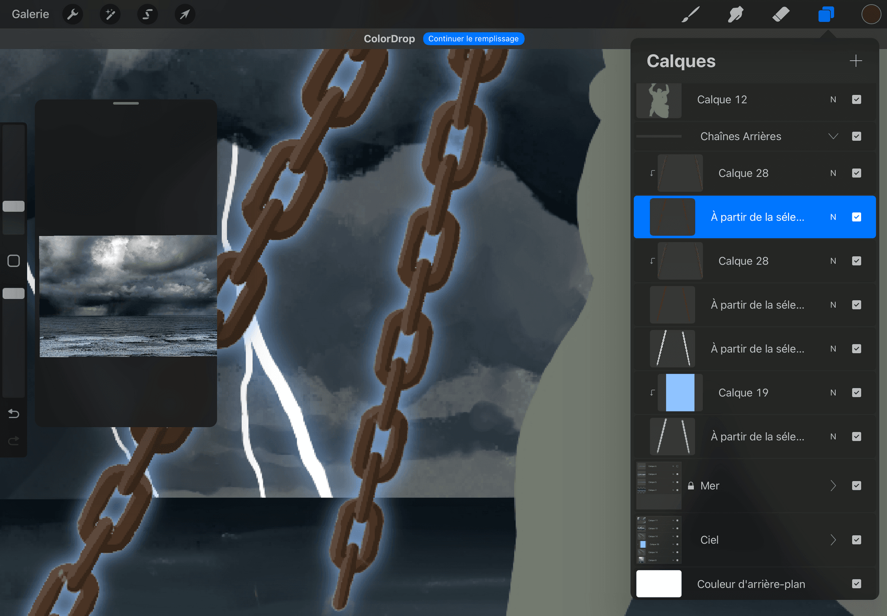Return to Galerie
887x616 pixels.
[x=30, y=14]
